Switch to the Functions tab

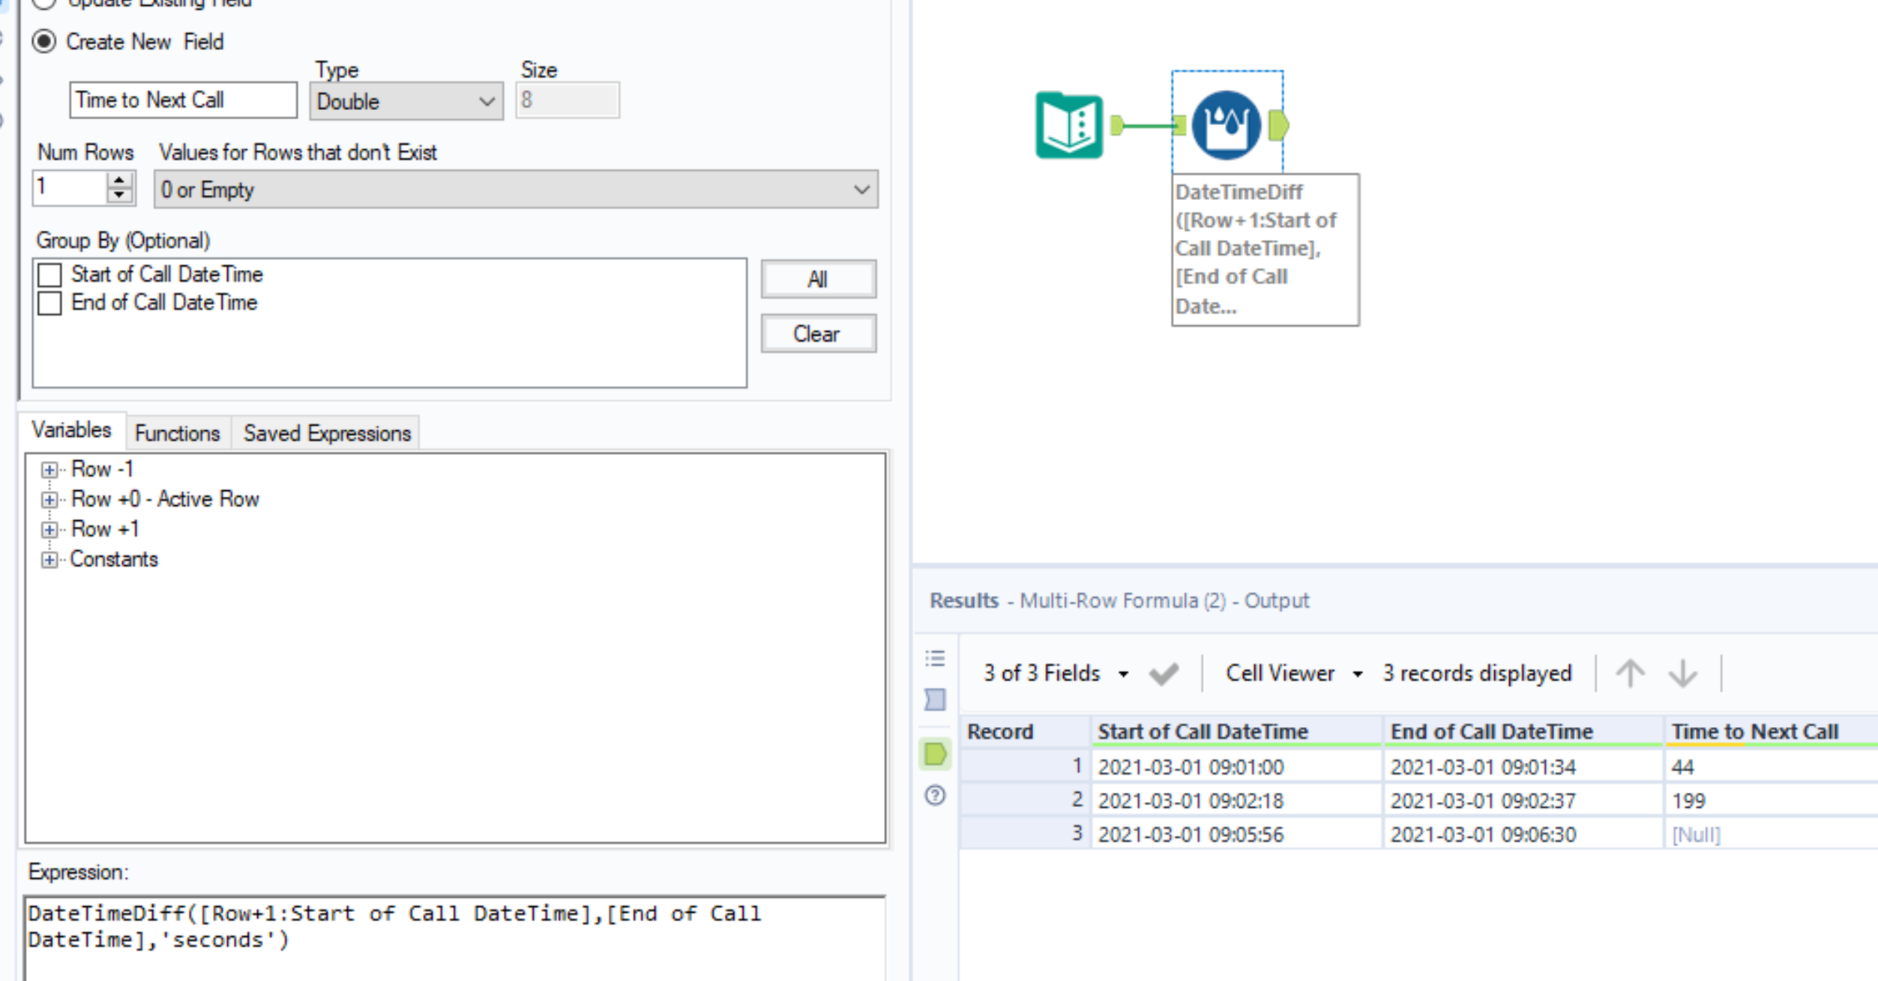coord(177,433)
